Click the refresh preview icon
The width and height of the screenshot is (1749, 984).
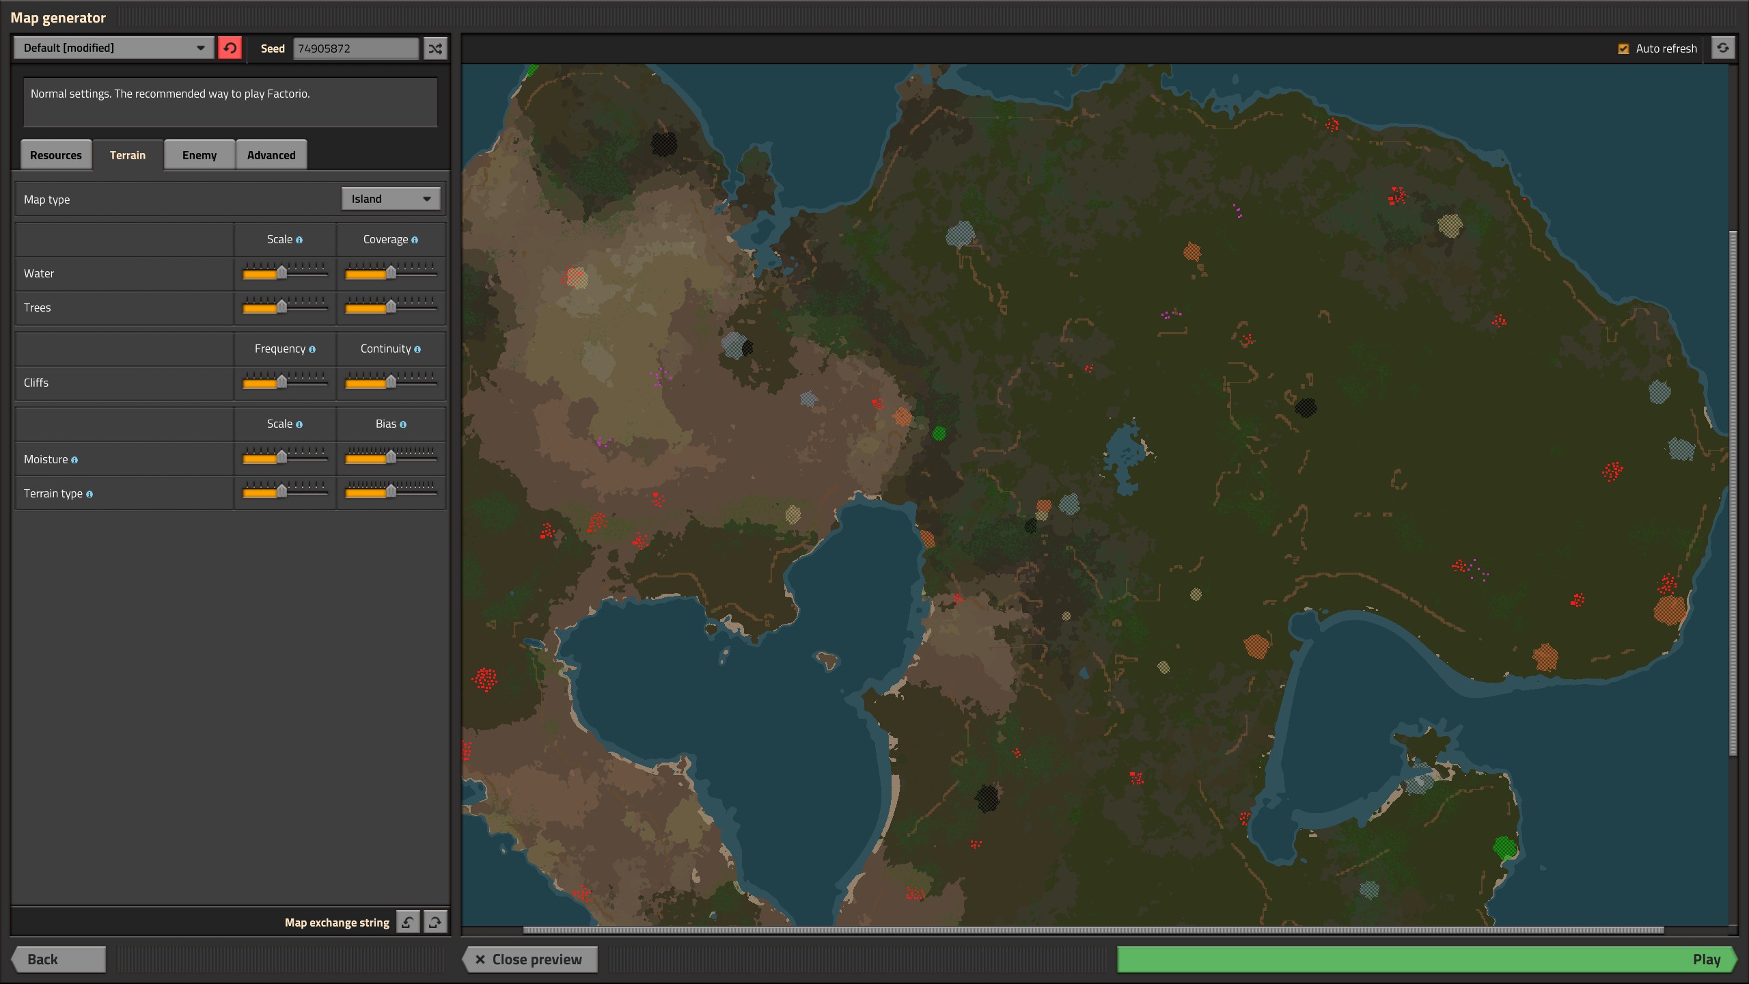click(x=1722, y=48)
